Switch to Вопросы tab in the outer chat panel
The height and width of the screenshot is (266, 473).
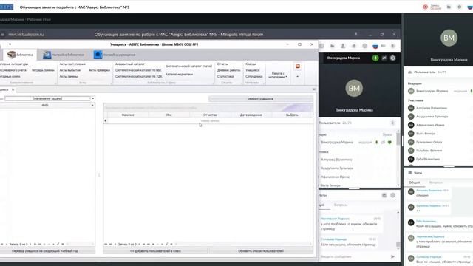click(x=435, y=183)
